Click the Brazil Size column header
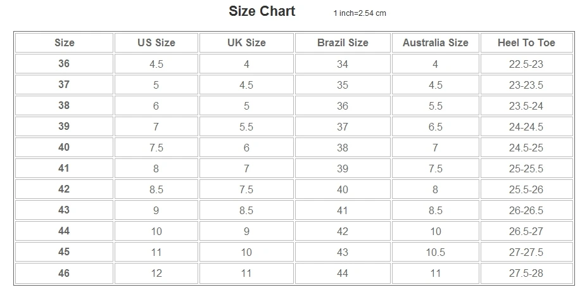The height and width of the screenshot is (299, 587). tap(343, 42)
